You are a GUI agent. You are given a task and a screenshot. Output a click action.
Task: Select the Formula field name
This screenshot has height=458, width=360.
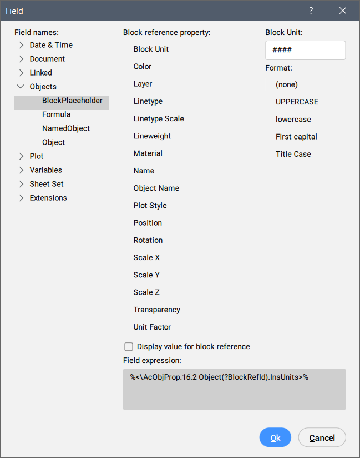[x=56, y=114]
